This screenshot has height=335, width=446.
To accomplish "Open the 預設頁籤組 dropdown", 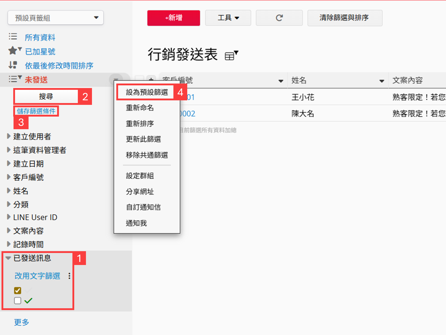I will (x=56, y=18).
